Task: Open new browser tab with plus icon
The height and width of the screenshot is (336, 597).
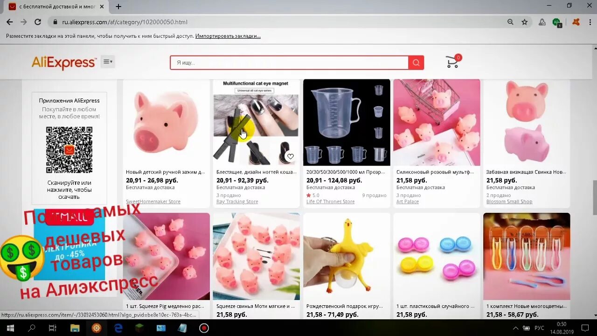Action: [x=118, y=7]
